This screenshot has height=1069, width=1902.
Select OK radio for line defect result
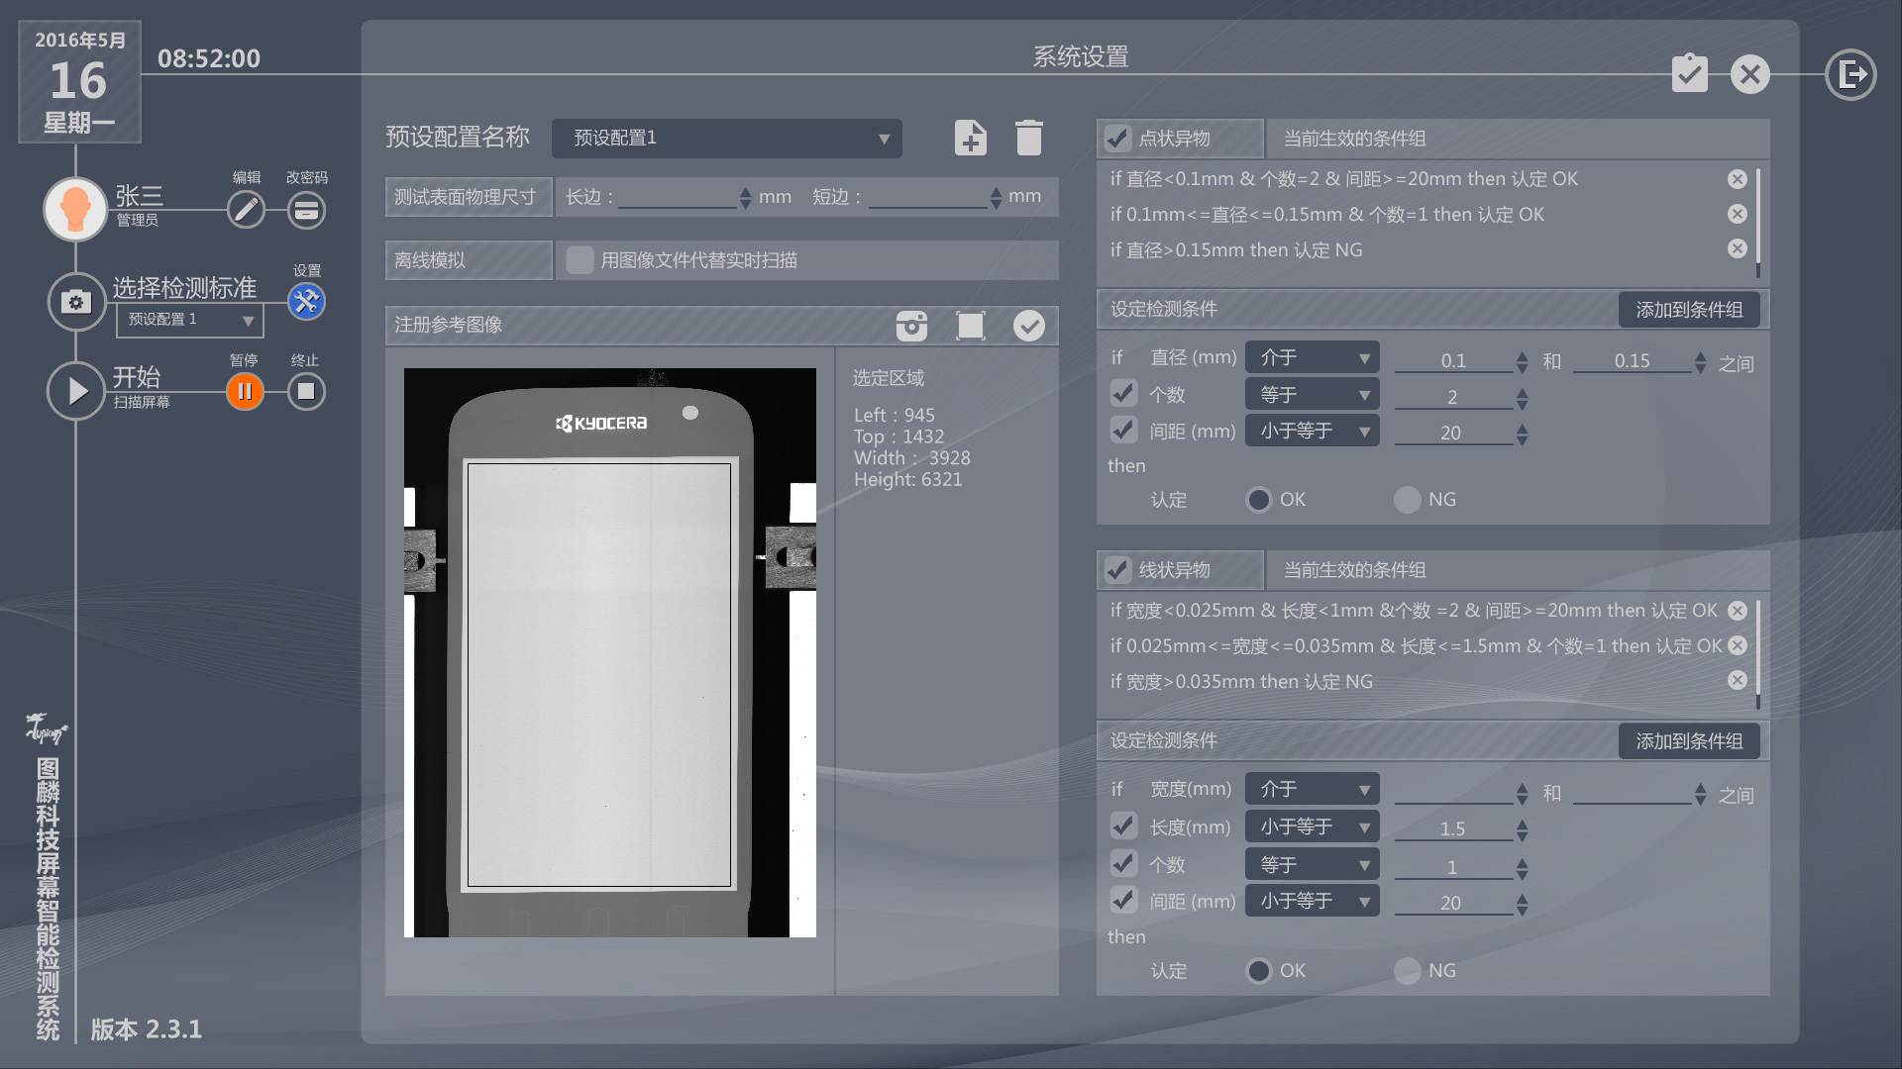pos(1259,971)
